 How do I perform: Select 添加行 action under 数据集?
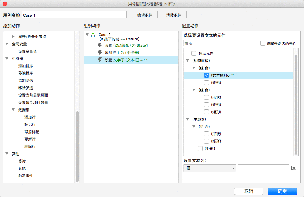point(30,117)
